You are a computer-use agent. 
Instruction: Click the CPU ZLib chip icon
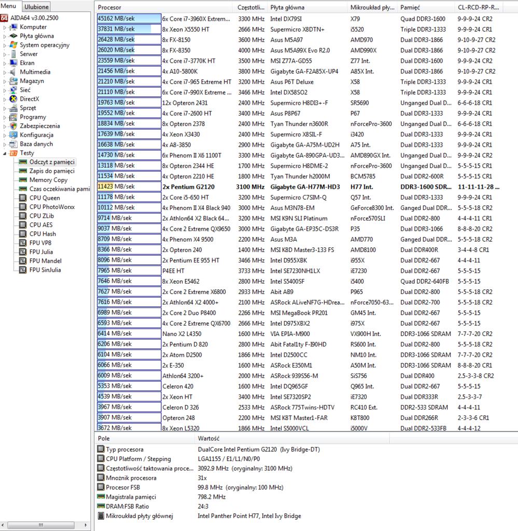(23, 216)
